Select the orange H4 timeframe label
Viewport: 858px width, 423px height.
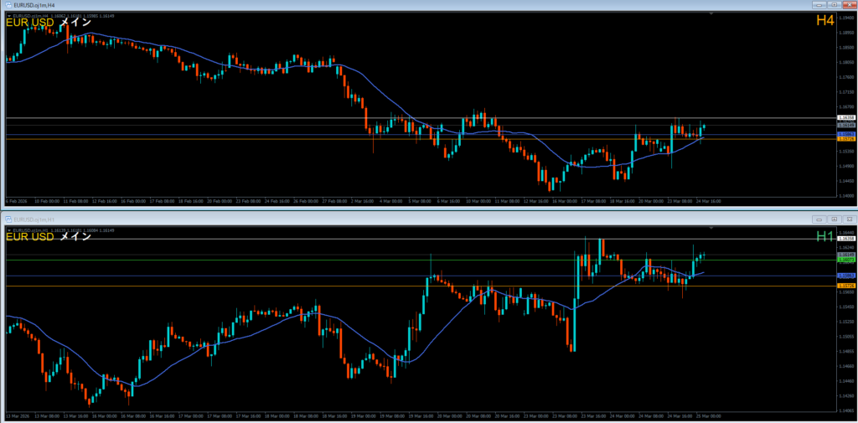pyautogui.click(x=824, y=22)
